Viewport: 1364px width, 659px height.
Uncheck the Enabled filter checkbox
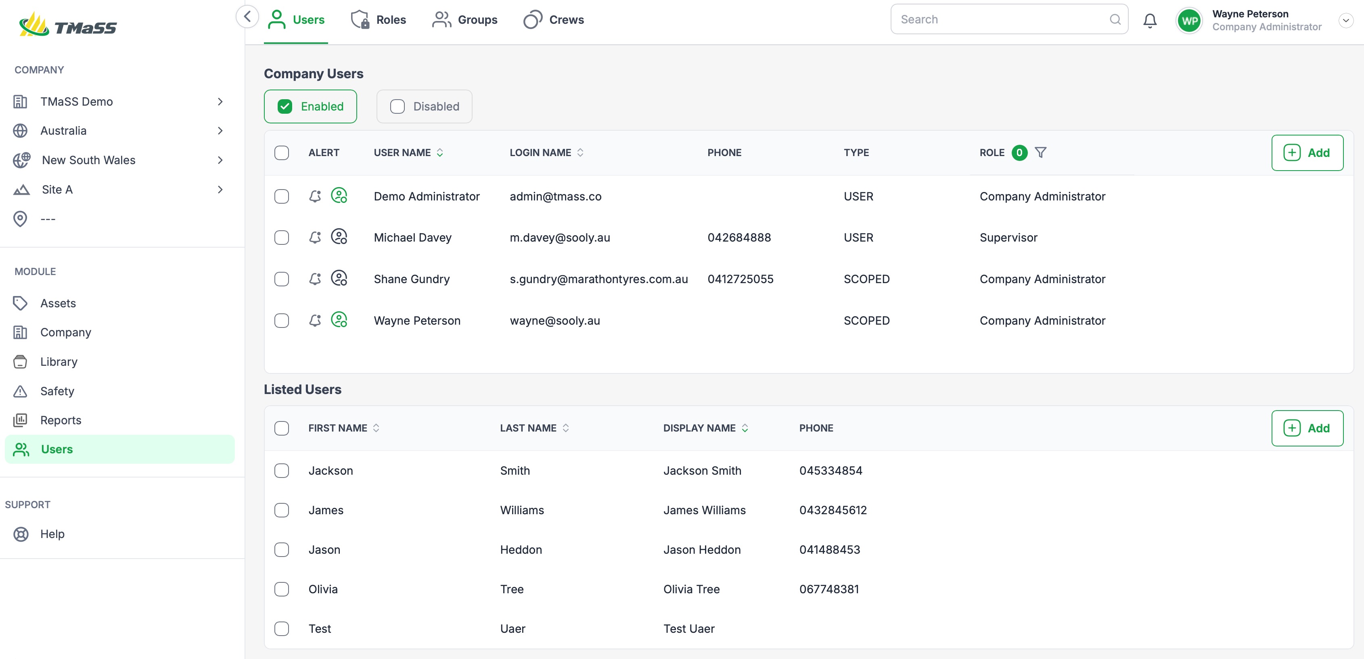tap(285, 106)
